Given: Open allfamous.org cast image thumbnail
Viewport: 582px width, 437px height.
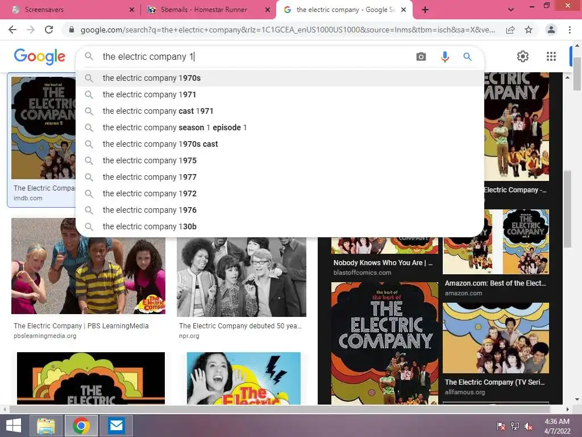Looking at the screenshot, I should pyautogui.click(x=496, y=338).
